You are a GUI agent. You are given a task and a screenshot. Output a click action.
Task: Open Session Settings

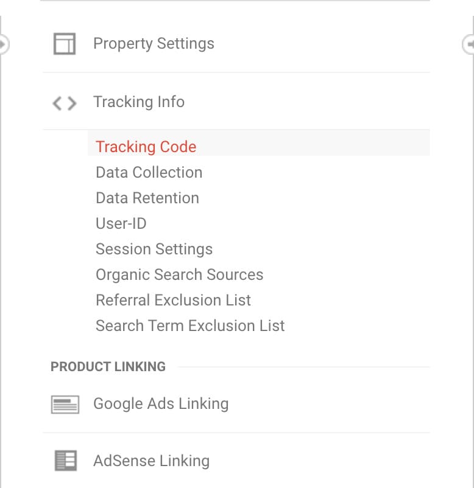point(154,249)
